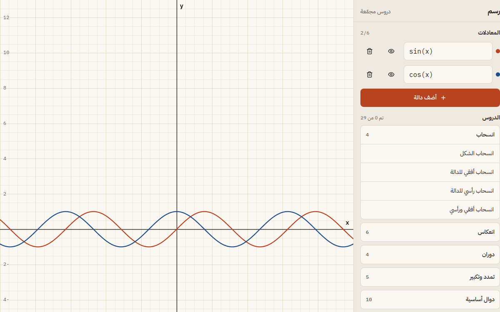Click the 12 tick label on the graph
This screenshot has width=500, height=312.
tap(6, 17)
